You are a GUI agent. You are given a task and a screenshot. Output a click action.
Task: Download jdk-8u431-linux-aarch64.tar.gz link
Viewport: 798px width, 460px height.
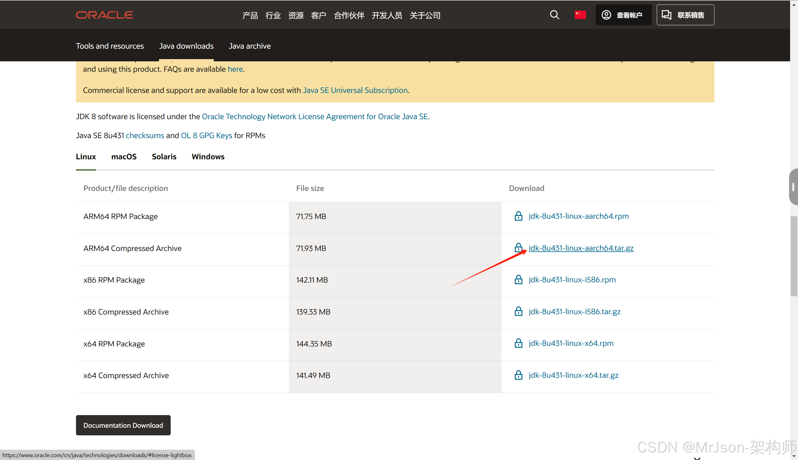tap(581, 248)
